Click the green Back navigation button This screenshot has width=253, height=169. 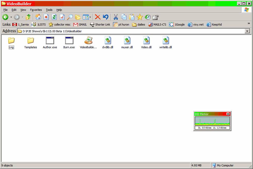coord(5,17)
